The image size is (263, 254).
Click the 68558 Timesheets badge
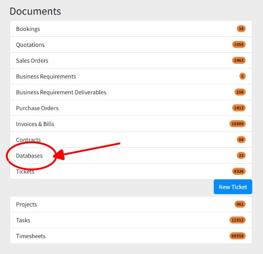click(x=237, y=236)
